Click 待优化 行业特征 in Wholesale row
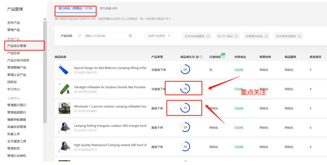 [x=214, y=108]
